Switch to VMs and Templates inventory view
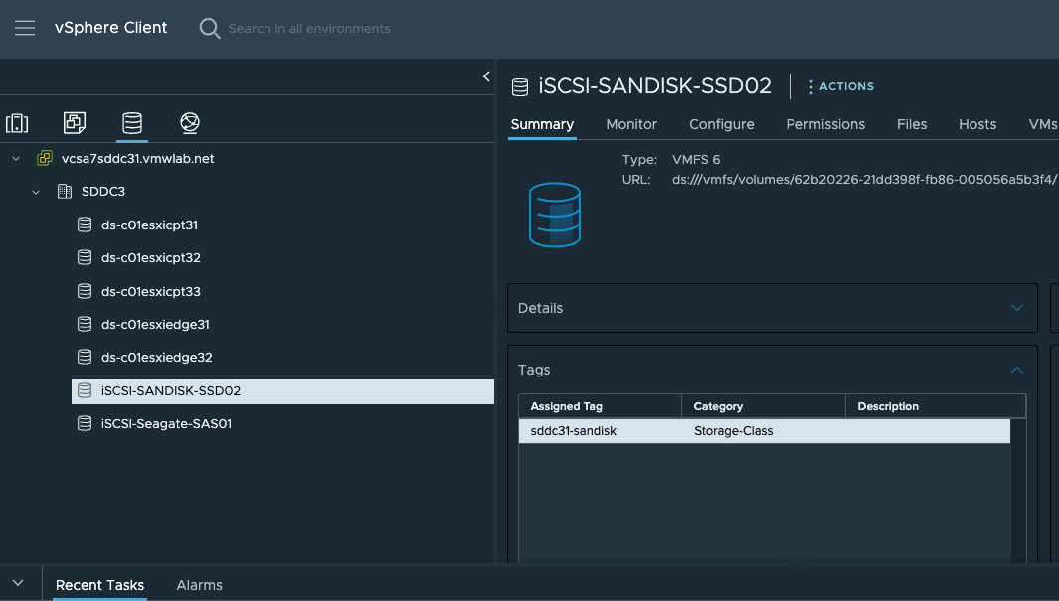This screenshot has height=601, width=1059. (75, 123)
